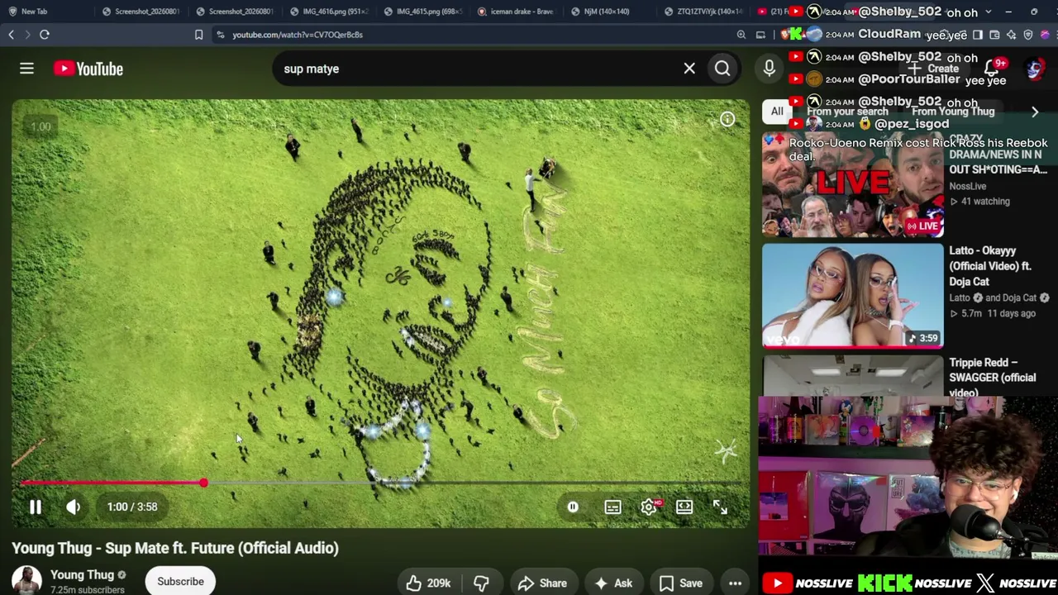Switch to theater mode
The width and height of the screenshot is (1058, 595).
(684, 507)
